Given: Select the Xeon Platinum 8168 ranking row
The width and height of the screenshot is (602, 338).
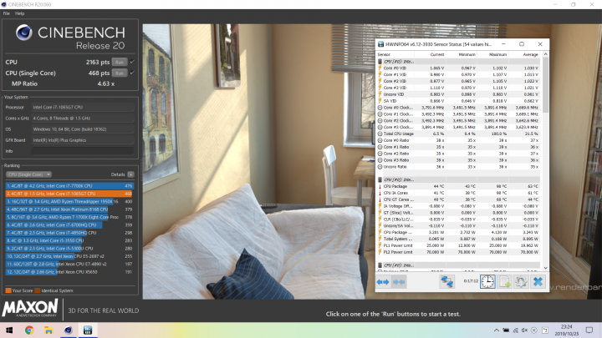Looking at the screenshot, I should click(x=69, y=209).
